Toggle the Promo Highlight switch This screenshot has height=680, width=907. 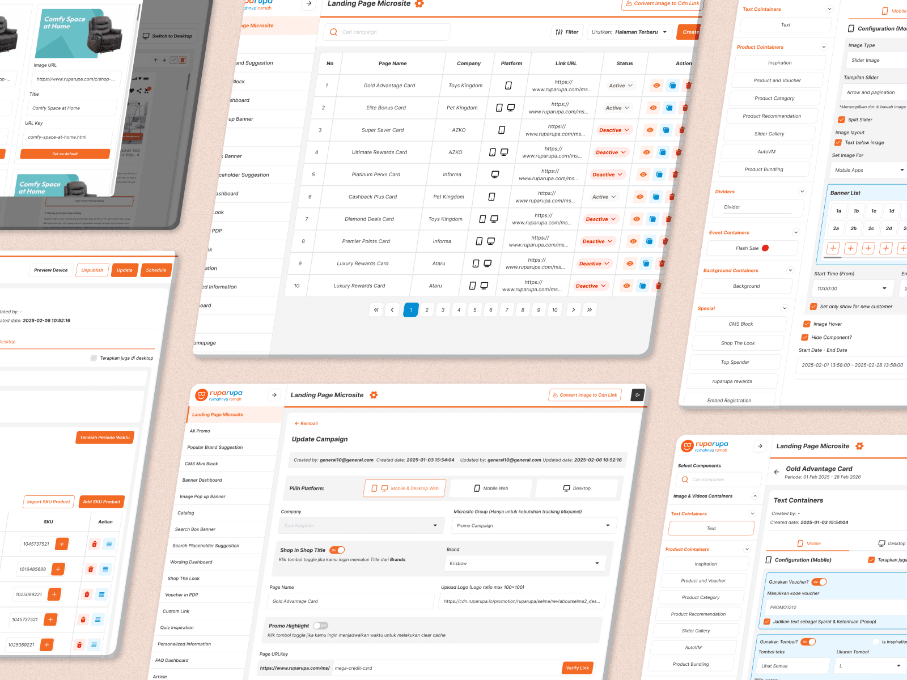pos(321,626)
